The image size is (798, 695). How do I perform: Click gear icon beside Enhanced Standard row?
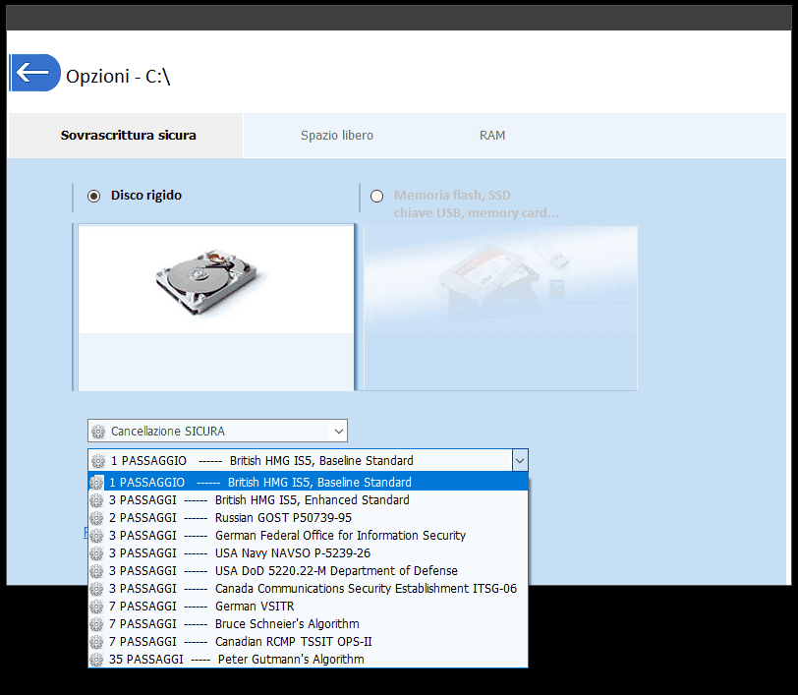(96, 500)
